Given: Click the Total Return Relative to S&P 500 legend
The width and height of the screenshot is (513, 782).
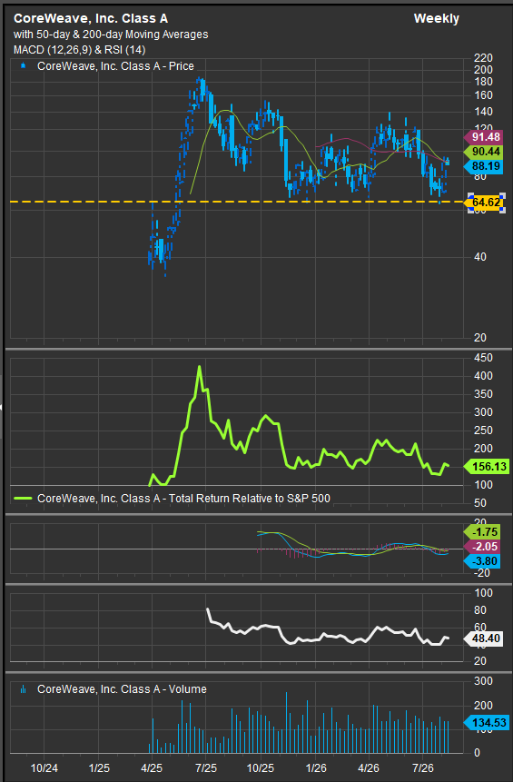Looking at the screenshot, I should (184, 499).
